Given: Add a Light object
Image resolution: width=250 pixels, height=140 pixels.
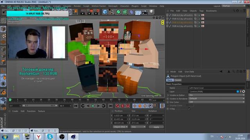Looking at the screenshot, I should [x=151, y=12].
